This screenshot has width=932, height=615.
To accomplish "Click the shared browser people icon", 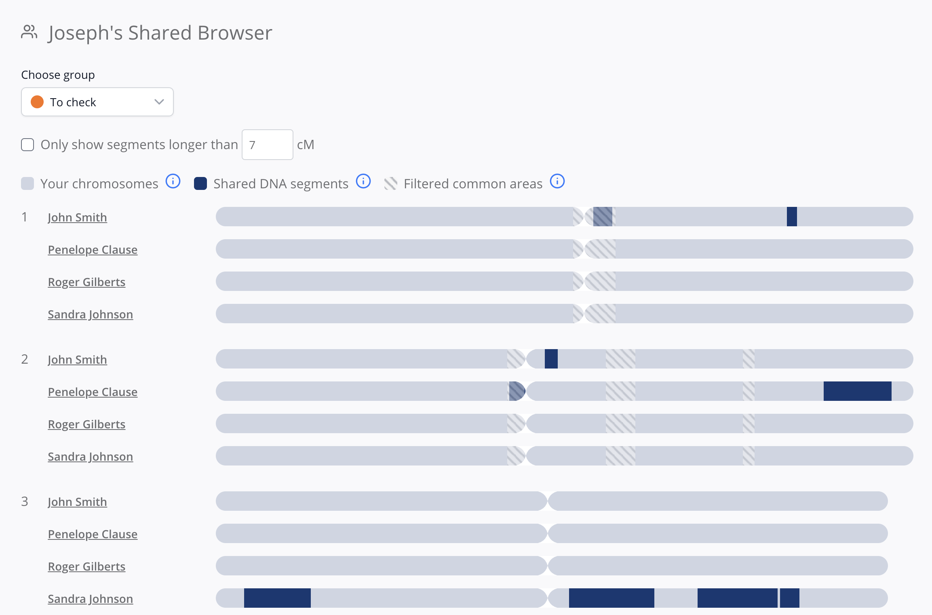I will point(29,32).
